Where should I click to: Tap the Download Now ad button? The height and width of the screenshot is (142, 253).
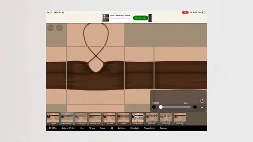click(x=141, y=18)
